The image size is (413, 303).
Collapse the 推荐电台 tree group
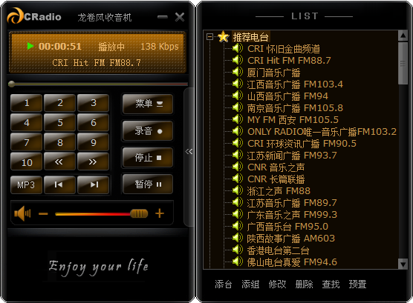point(209,36)
